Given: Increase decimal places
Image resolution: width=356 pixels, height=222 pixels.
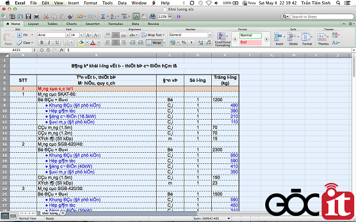Looking at the screenshot, I should click(x=201, y=43).
